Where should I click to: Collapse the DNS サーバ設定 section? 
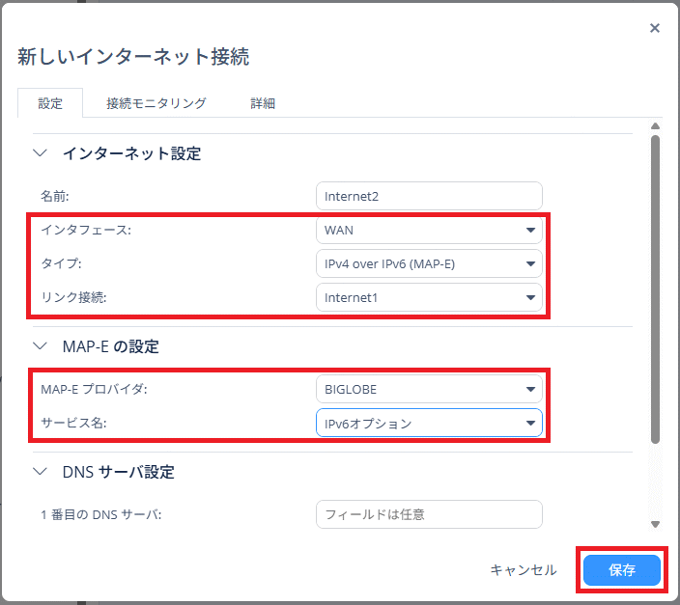click(x=40, y=472)
